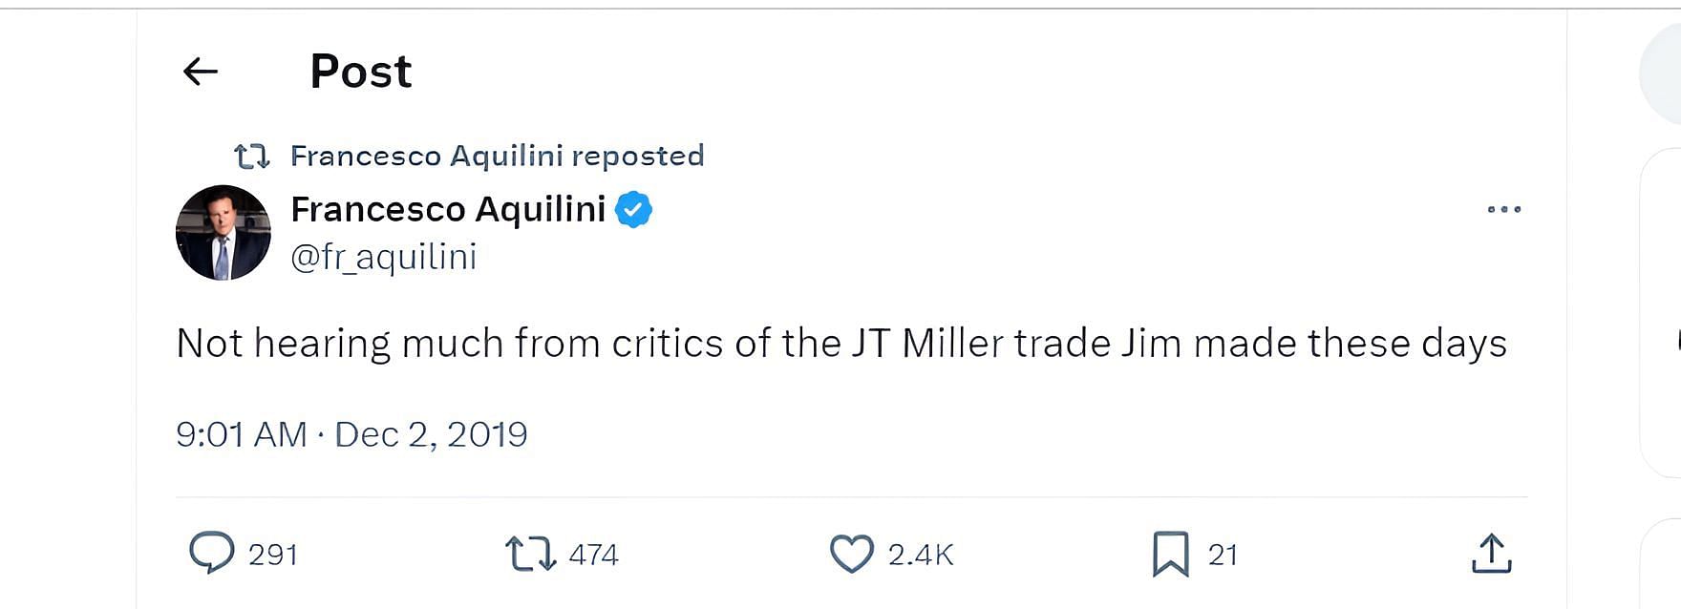Image resolution: width=1681 pixels, height=609 pixels.
Task: Click the JT Miller trade post text
Action: pyautogui.click(x=840, y=344)
